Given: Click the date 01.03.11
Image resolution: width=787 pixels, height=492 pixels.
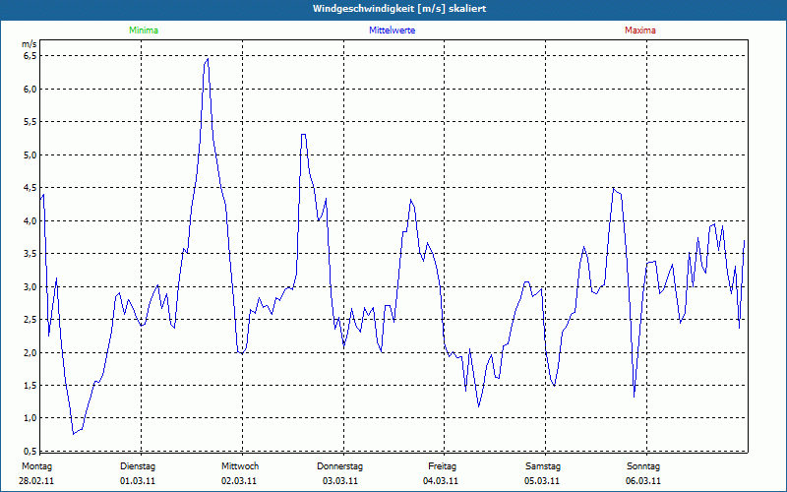Looking at the screenshot, I should click(x=138, y=481).
